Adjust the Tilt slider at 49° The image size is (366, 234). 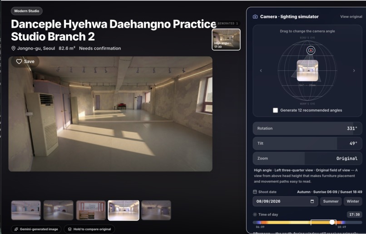coord(307,143)
